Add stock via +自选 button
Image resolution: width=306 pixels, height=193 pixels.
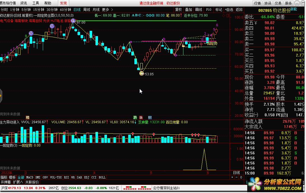[229, 10]
